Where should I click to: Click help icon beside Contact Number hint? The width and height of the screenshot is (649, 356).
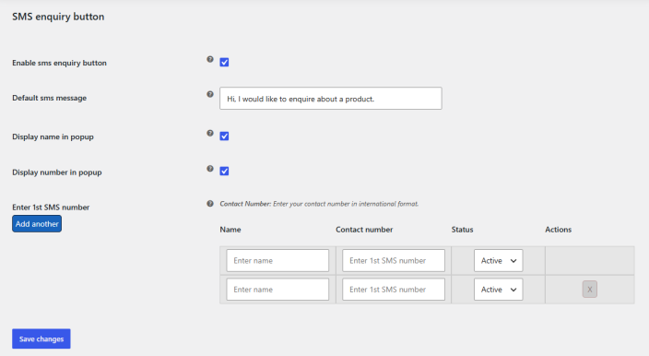[x=210, y=204]
